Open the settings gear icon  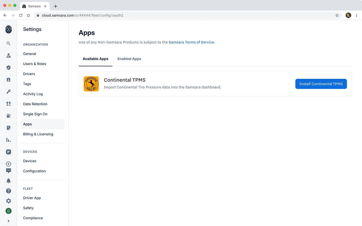(8, 201)
